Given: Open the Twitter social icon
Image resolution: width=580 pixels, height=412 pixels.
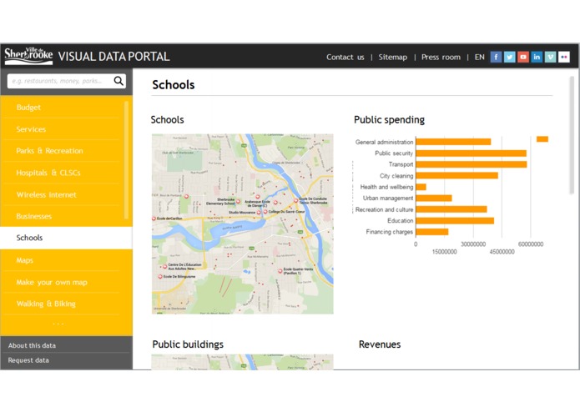Looking at the screenshot, I should coord(510,57).
